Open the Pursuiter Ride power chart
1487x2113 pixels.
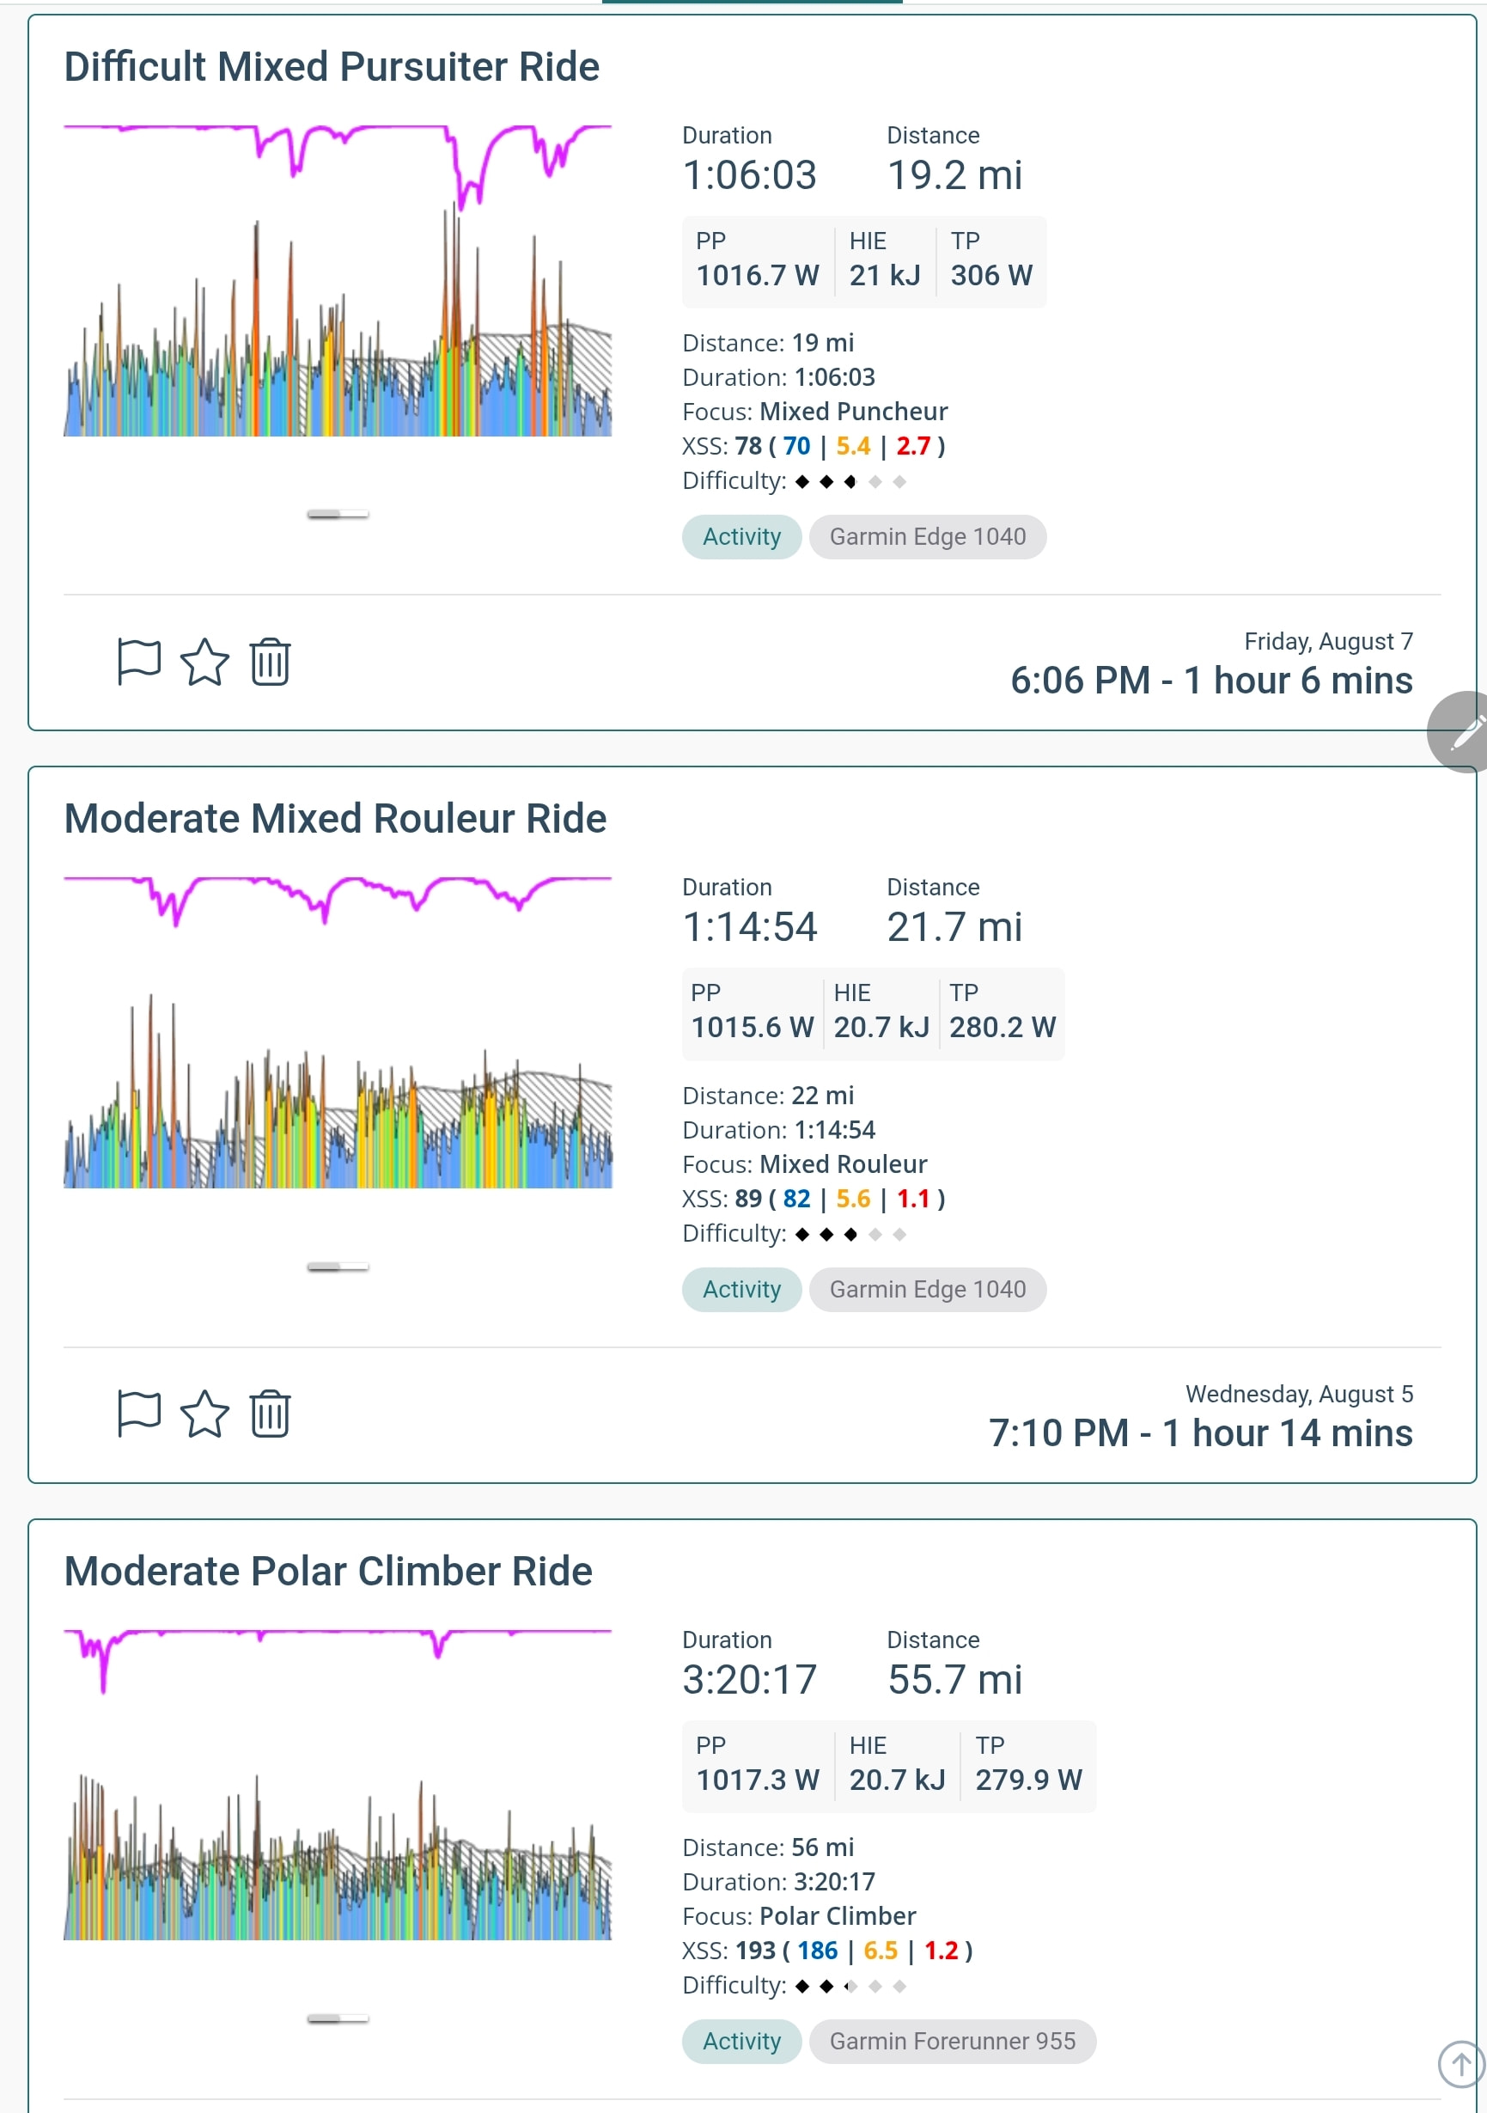point(338,281)
